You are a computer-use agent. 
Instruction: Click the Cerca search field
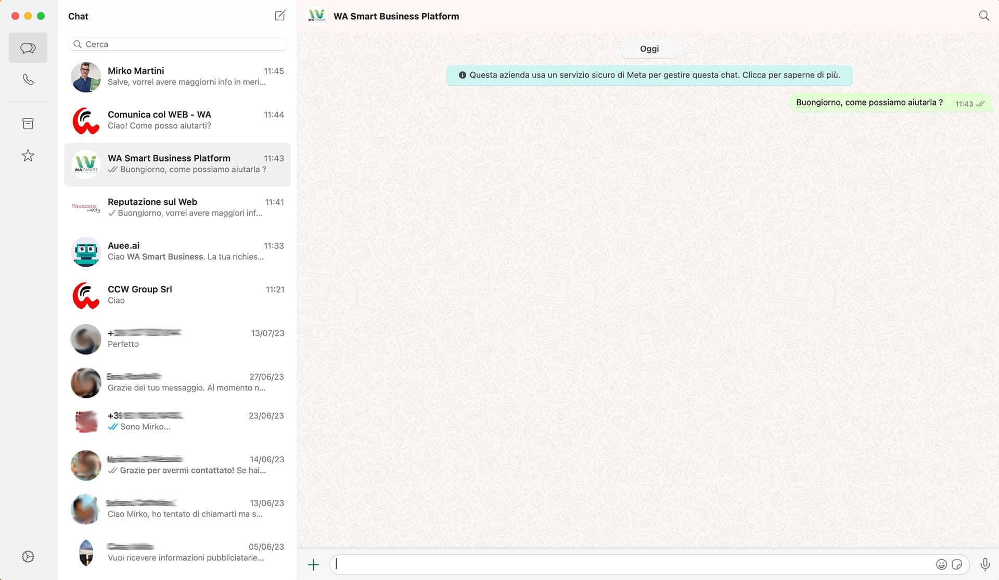177,44
